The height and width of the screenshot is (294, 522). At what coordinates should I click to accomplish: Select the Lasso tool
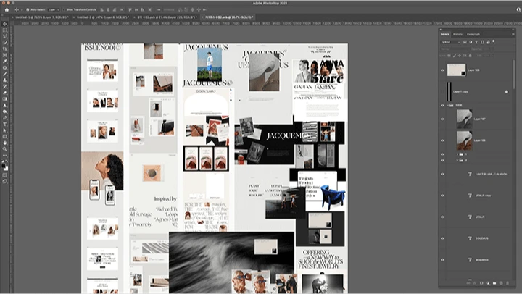(x=4, y=36)
